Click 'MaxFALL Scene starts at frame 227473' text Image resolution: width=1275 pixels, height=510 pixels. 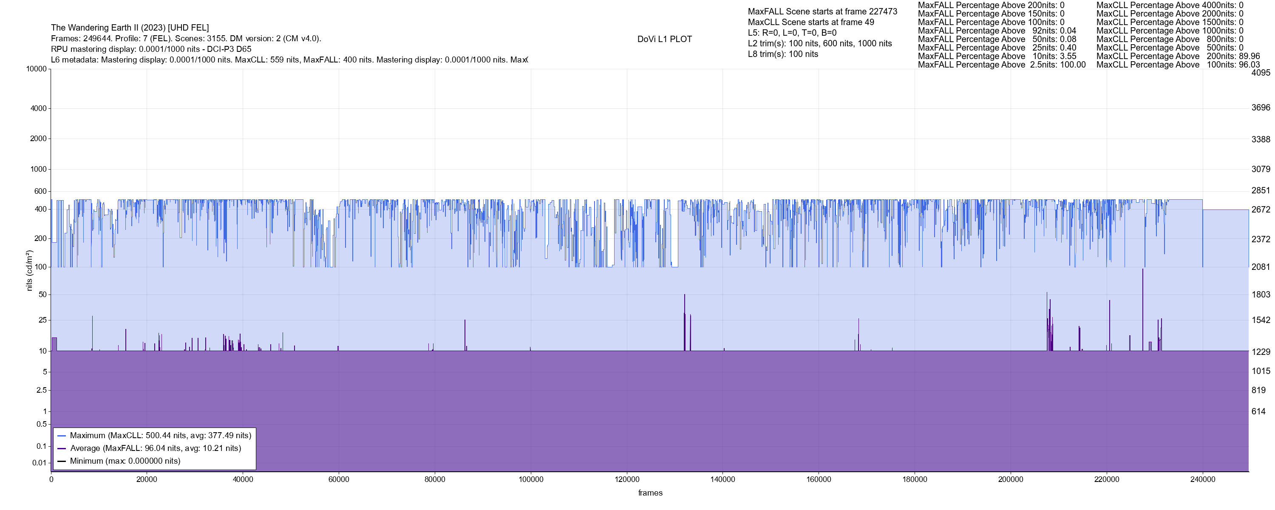click(x=822, y=11)
